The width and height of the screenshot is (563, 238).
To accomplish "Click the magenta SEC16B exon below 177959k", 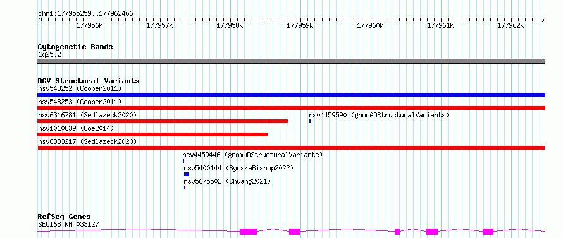I will [x=294, y=232].
